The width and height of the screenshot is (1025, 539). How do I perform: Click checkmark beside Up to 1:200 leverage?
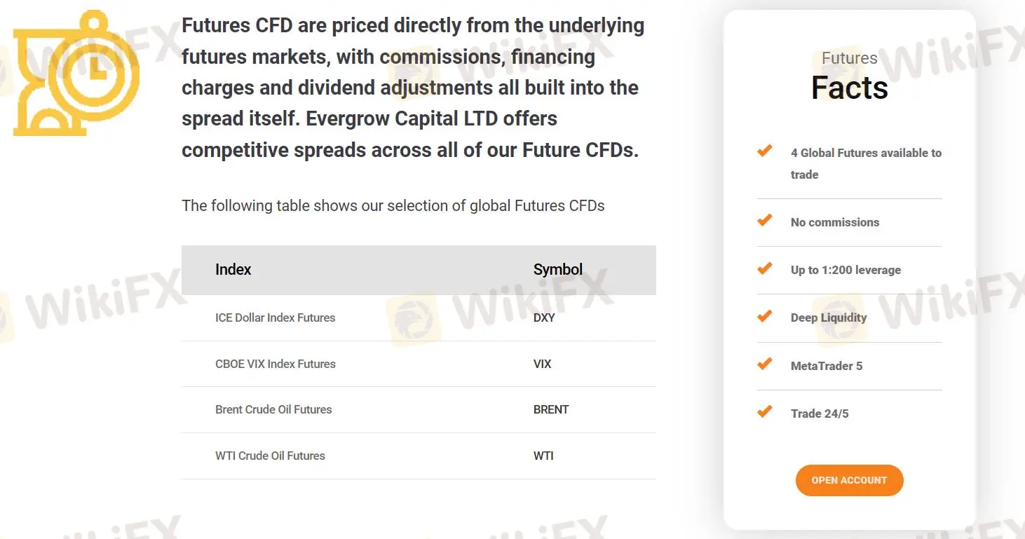pyautogui.click(x=765, y=268)
